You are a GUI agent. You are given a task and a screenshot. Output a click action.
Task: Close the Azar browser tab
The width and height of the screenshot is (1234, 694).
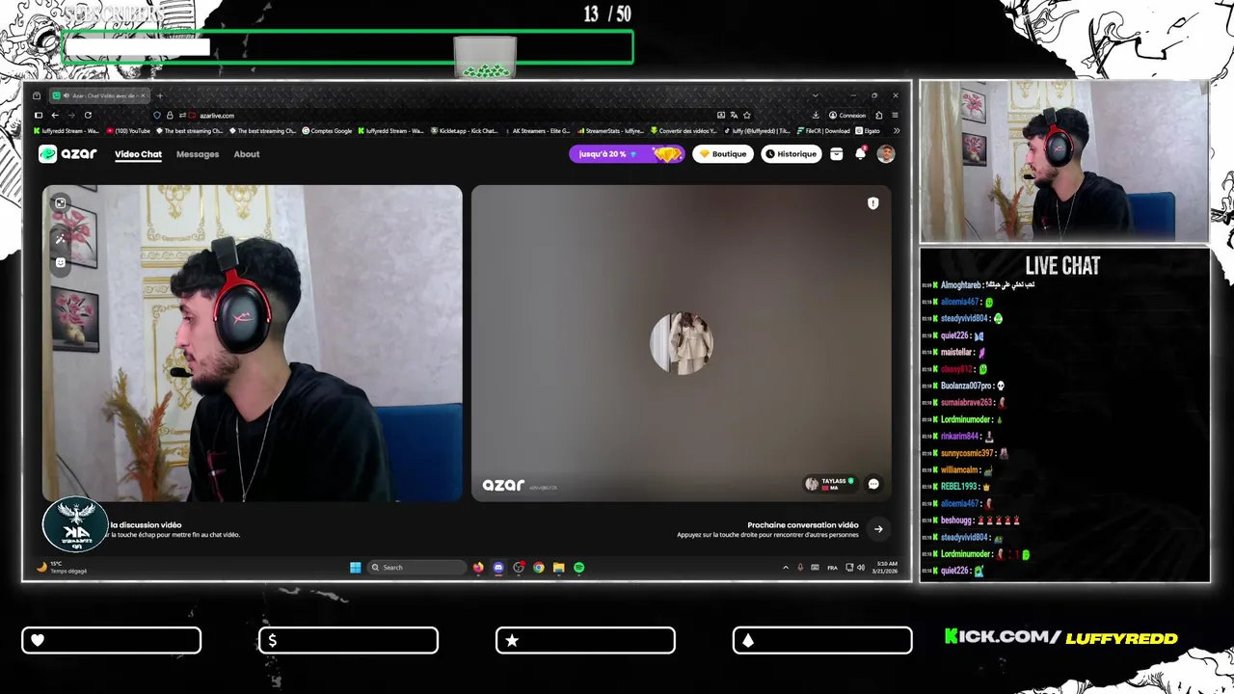tap(143, 95)
